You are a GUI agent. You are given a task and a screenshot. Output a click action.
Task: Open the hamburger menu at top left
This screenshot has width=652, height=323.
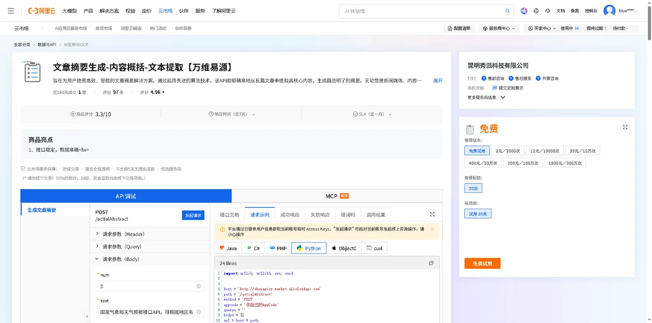tap(11, 11)
